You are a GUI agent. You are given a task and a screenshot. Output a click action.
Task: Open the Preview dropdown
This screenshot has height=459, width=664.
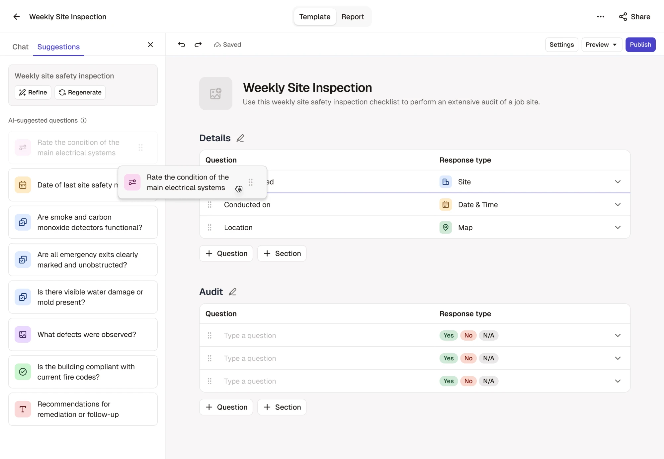point(601,45)
